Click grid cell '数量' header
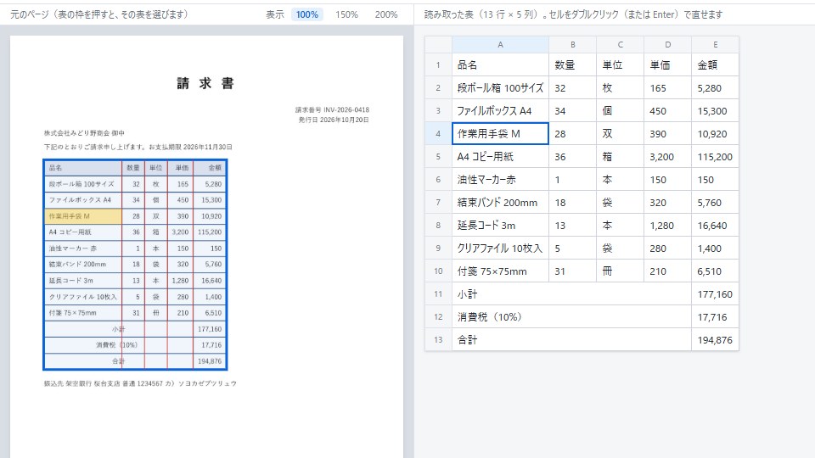The height and width of the screenshot is (458, 815). pos(572,65)
